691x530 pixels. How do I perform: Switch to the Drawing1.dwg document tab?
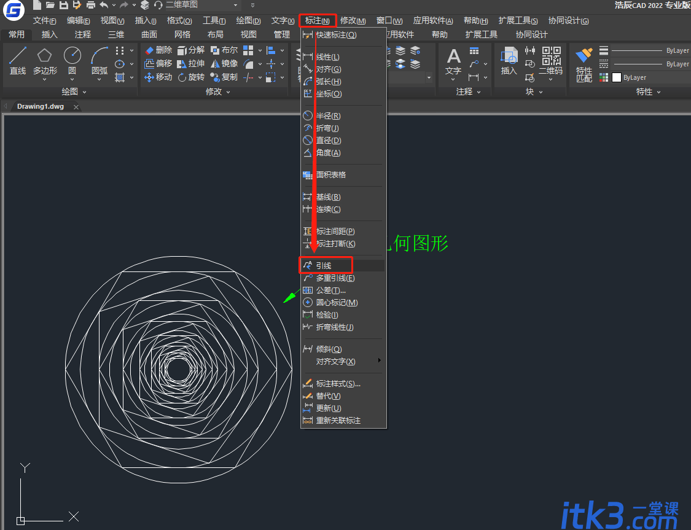[41, 107]
